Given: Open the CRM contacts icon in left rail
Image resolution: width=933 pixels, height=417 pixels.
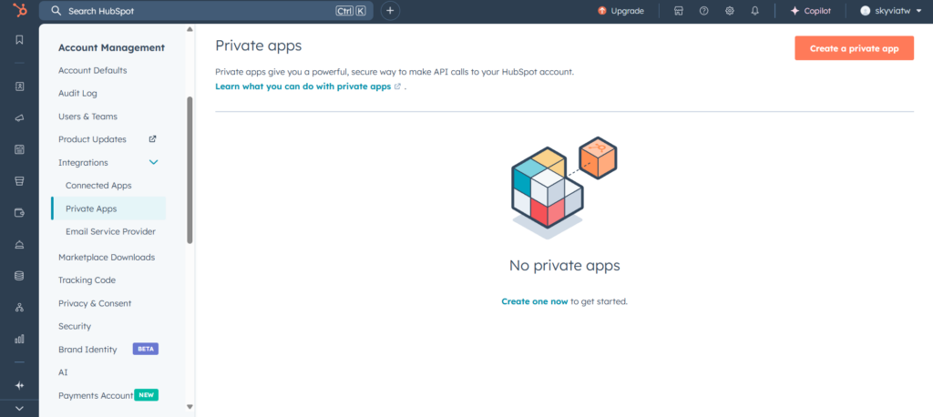Looking at the screenshot, I should [x=19, y=86].
